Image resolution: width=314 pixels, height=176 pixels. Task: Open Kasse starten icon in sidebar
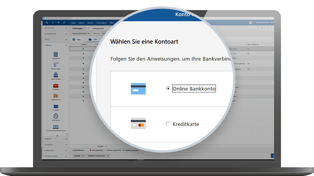[x=56, y=75]
